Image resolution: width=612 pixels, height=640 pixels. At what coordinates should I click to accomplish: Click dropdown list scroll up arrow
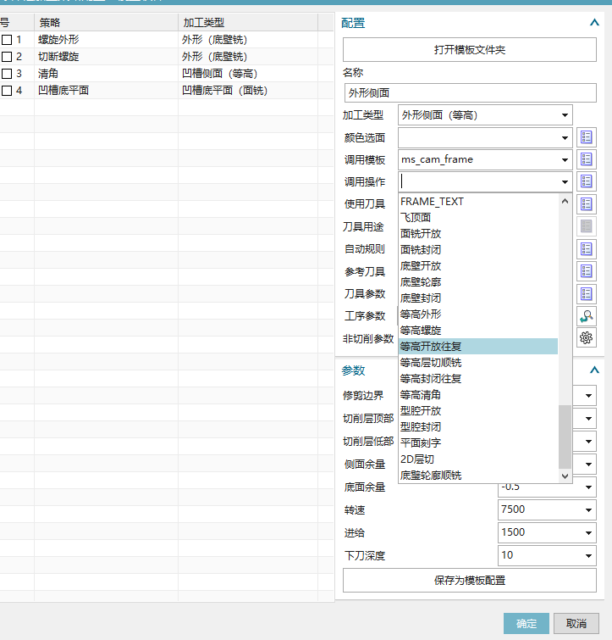tap(565, 201)
